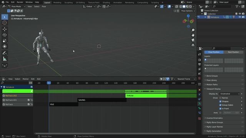Switch to the Modeling workspace tab

point(57,3)
